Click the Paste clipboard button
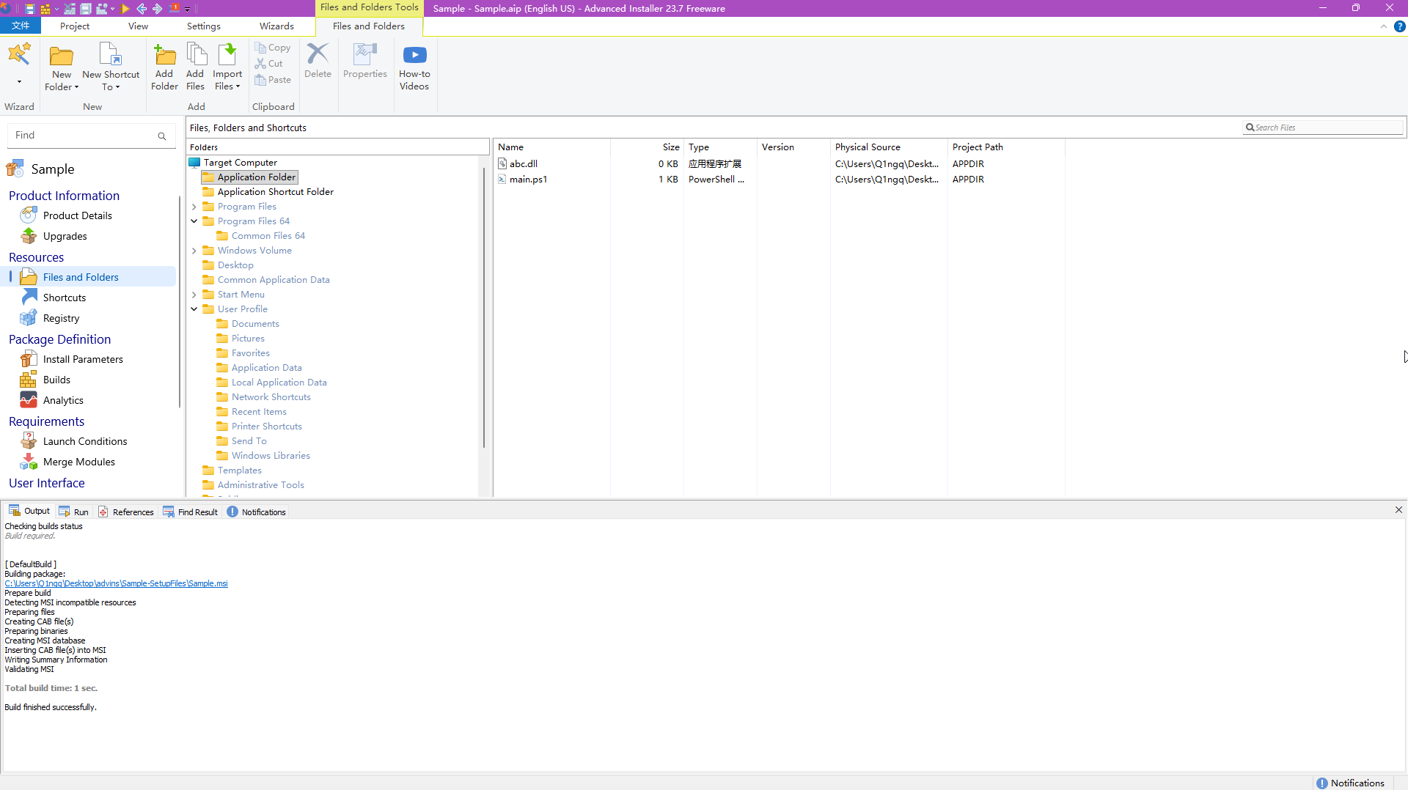Image resolution: width=1408 pixels, height=790 pixels. point(273,80)
